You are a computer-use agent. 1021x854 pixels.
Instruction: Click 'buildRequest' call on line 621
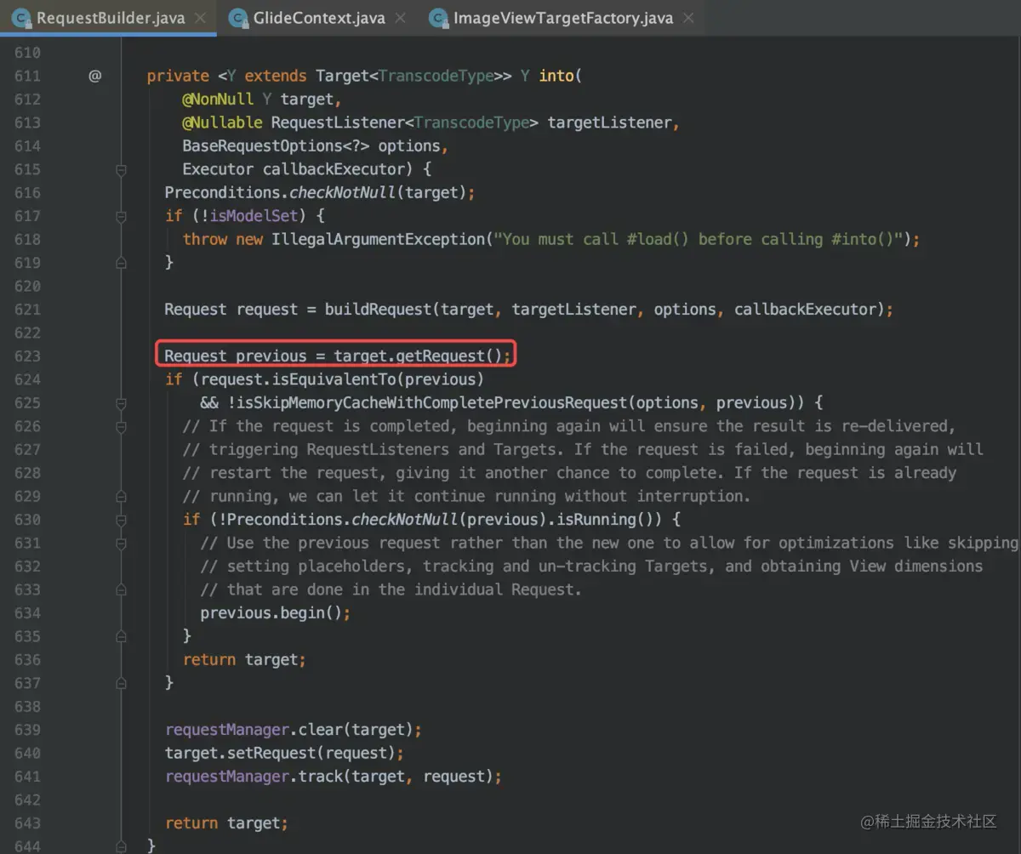pos(379,310)
